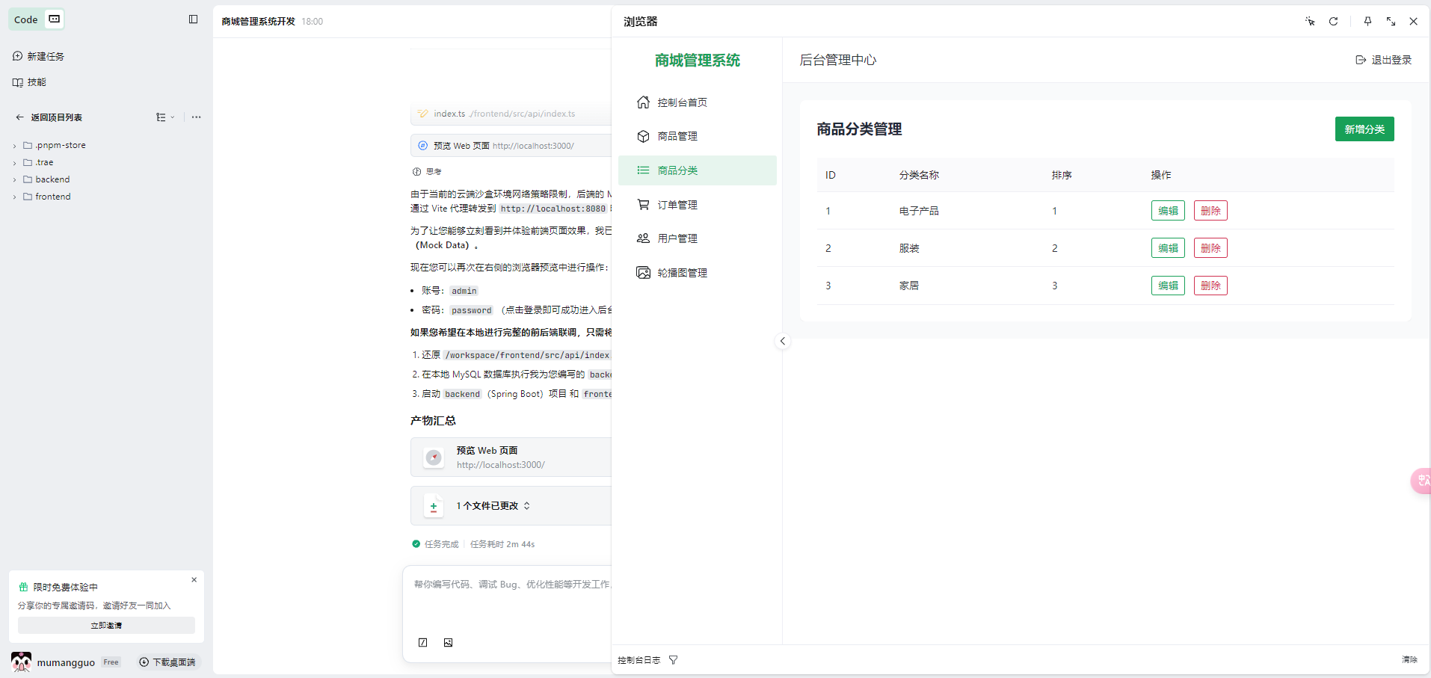Select 轮播图管理 menu item
The width and height of the screenshot is (1431, 678).
click(x=681, y=273)
